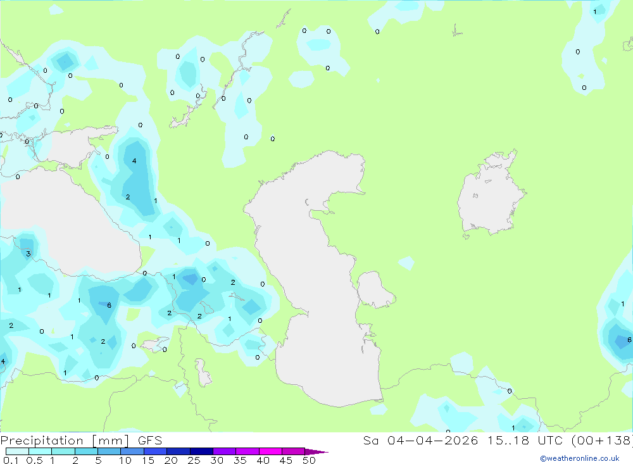Viewport: 633px width, 464px height.
Task: Click the '30' legend scale label
Action: 216,460
